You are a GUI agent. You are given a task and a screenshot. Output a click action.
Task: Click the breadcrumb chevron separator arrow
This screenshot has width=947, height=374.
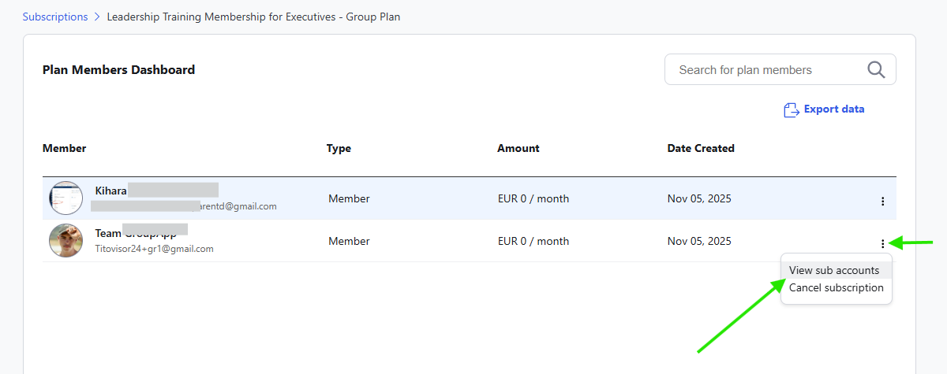pyautogui.click(x=98, y=17)
